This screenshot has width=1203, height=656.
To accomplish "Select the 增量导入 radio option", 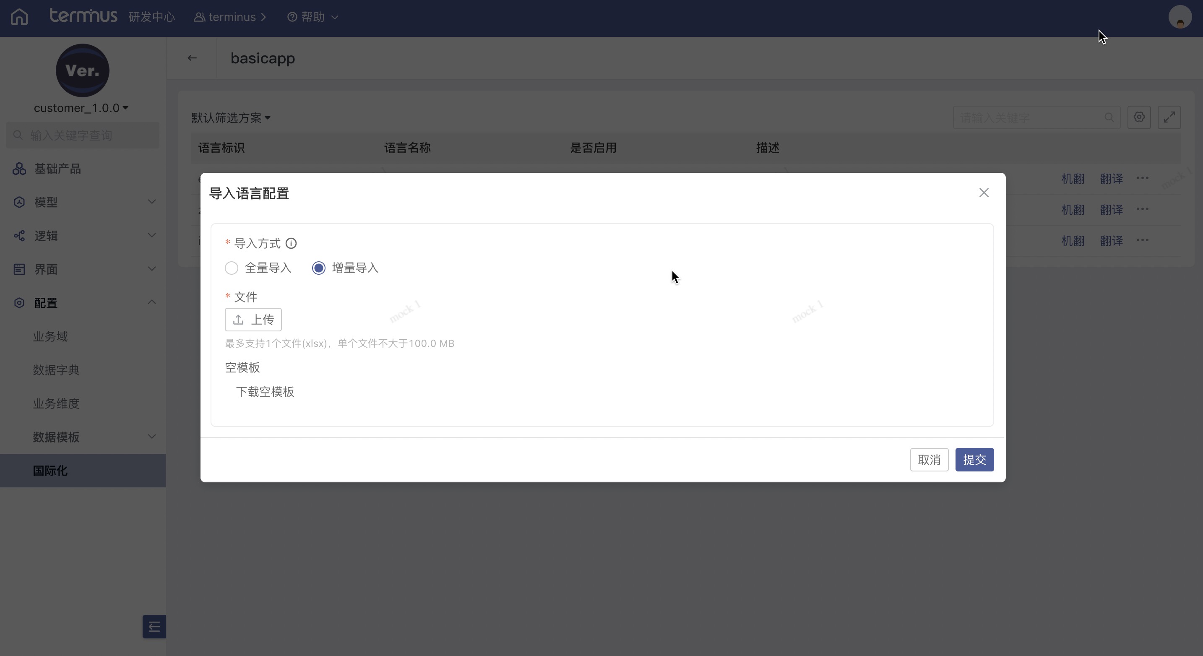I will (319, 268).
